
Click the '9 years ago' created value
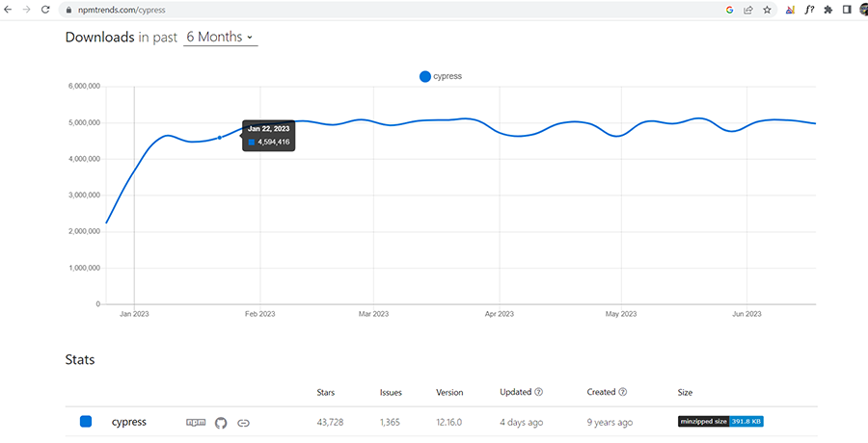pyautogui.click(x=610, y=423)
